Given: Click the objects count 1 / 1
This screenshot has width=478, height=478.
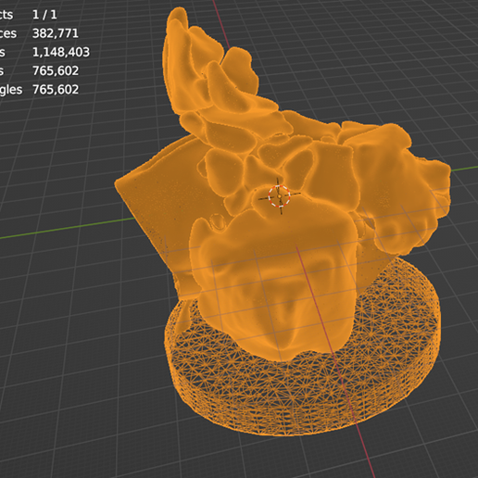Looking at the screenshot, I should (44, 15).
